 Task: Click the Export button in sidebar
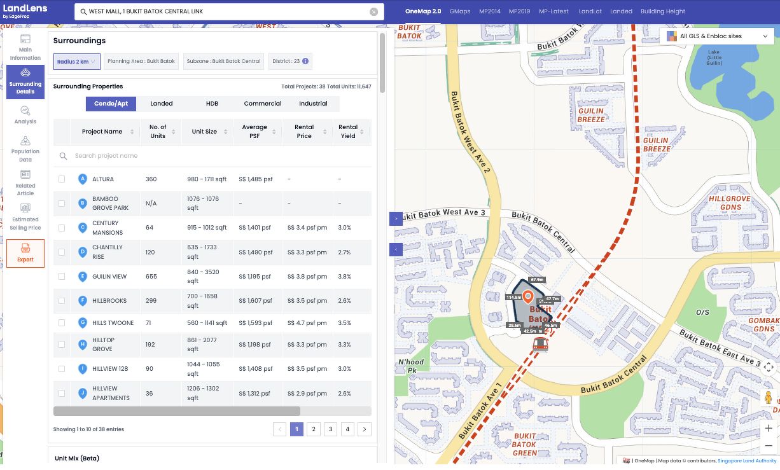click(25, 253)
